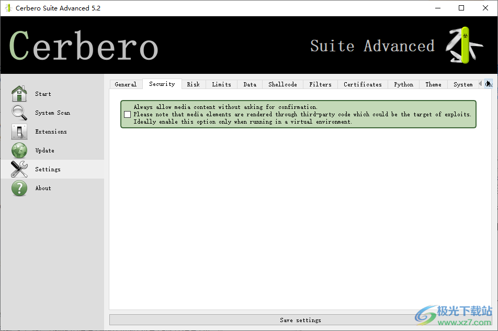The width and height of the screenshot is (498, 331).
Task: Switch to the General tab
Action: tap(126, 84)
